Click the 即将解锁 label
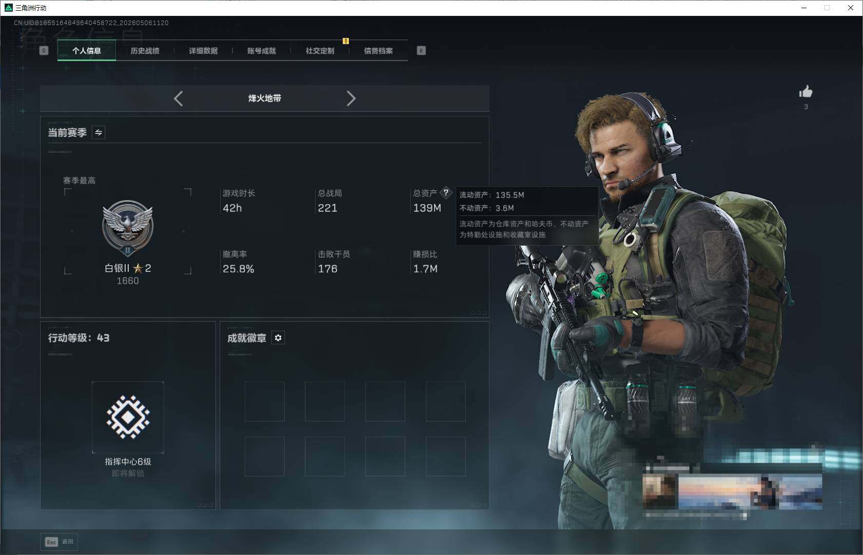 (128, 473)
